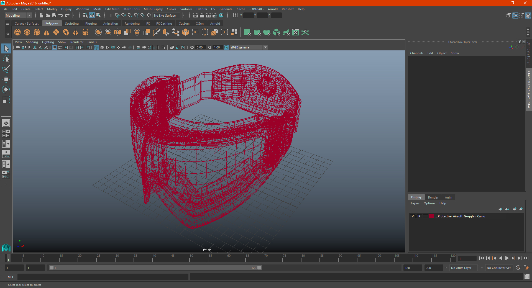Toggle layer visibility V box for Goggles layer
The height and width of the screenshot is (288, 532).
[x=413, y=216]
